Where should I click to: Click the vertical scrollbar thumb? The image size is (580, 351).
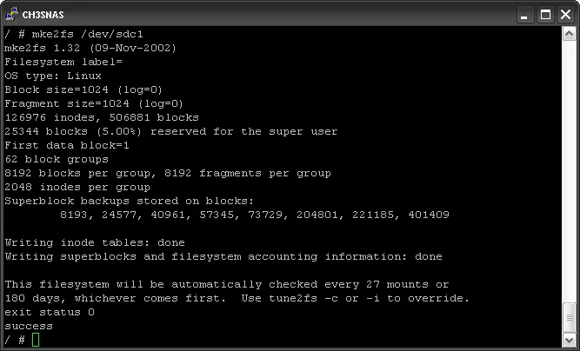tap(569, 317)
